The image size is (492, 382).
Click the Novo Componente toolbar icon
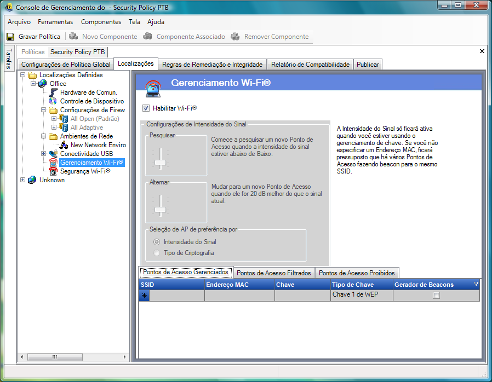73,36
